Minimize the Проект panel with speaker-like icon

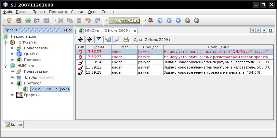click(x=65, y=30)
